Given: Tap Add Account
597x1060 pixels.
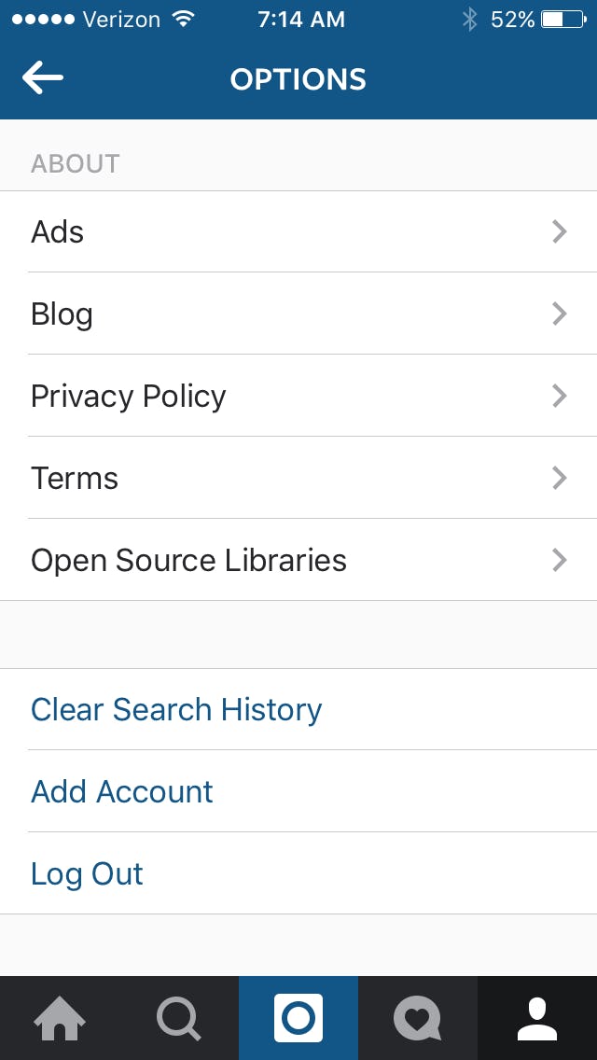Looking at the screenshot, I should [121, 791].
